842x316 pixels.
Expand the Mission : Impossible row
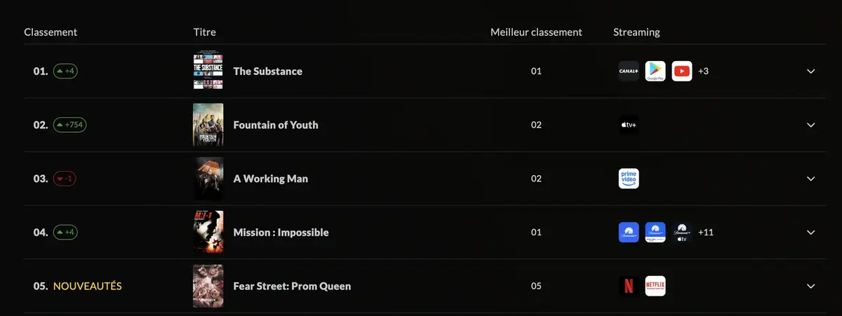pyautogui.click(x=810, y=232)
